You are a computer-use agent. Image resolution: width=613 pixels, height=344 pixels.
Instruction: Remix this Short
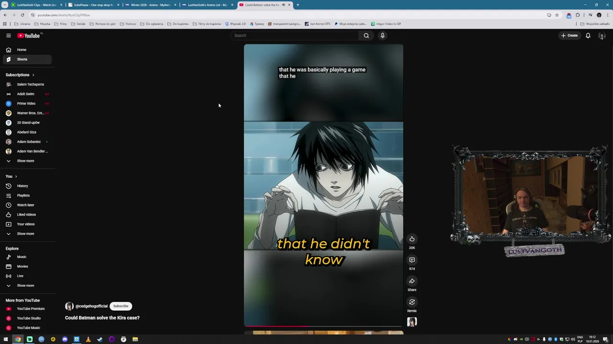point(412,302)
